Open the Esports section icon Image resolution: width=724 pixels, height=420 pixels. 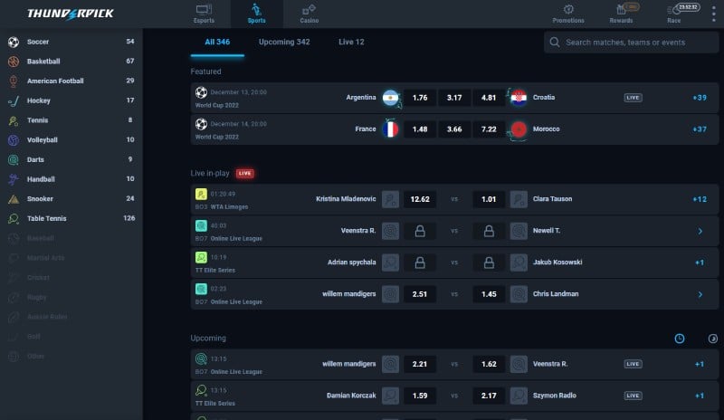click(204, 14)
